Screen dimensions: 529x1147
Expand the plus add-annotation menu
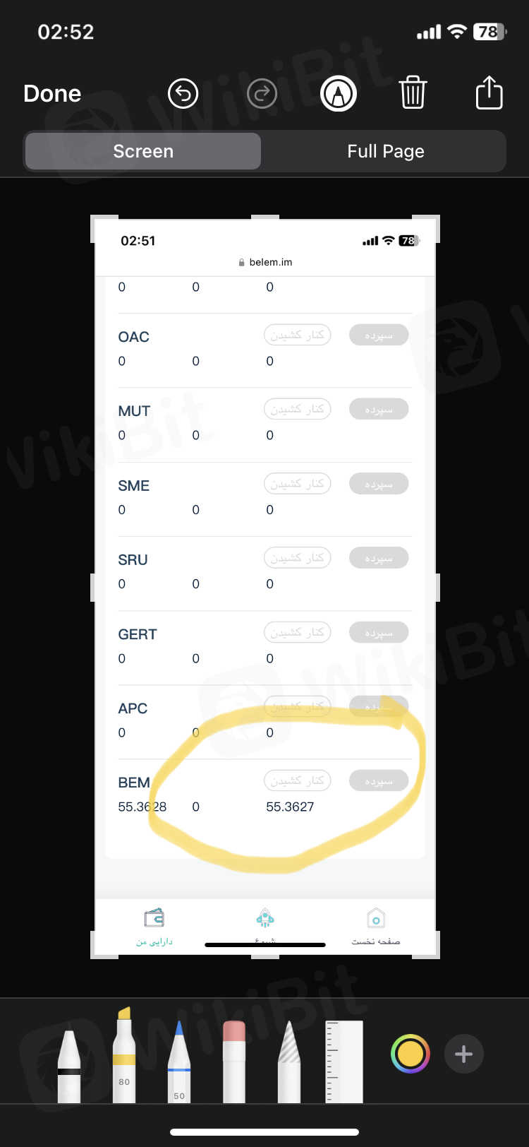[x=463, y=1054]
